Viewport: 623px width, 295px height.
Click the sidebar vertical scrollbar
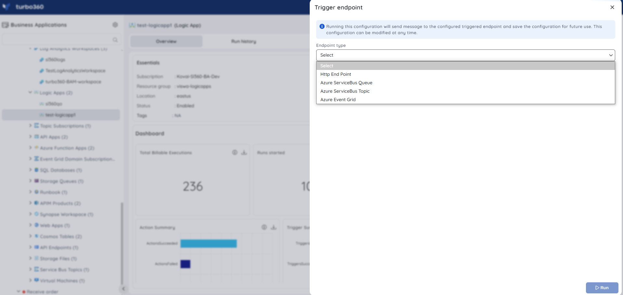click(x=122, y=244)
